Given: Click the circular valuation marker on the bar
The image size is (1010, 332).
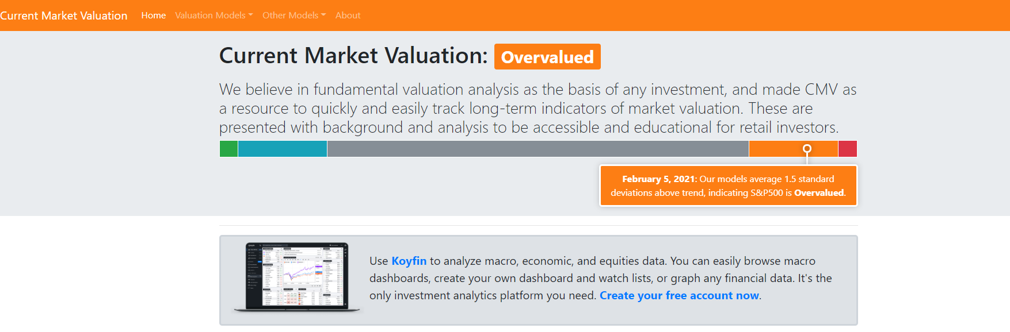Looking at the screenshot, I should (x=807, y=149).
